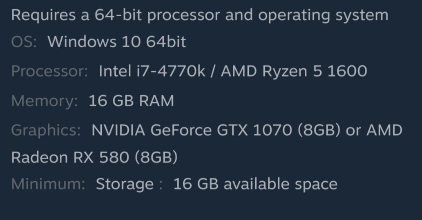Select the 'Windows 10 64bit' text
The width and height of the screenshot is (422, 220).
(117, 42)
